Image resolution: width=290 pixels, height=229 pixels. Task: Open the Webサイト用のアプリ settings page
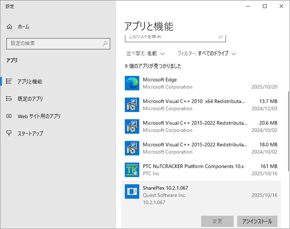pos(38,116)
